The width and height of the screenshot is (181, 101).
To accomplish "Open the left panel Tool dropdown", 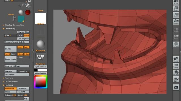I will click(11, 15).
